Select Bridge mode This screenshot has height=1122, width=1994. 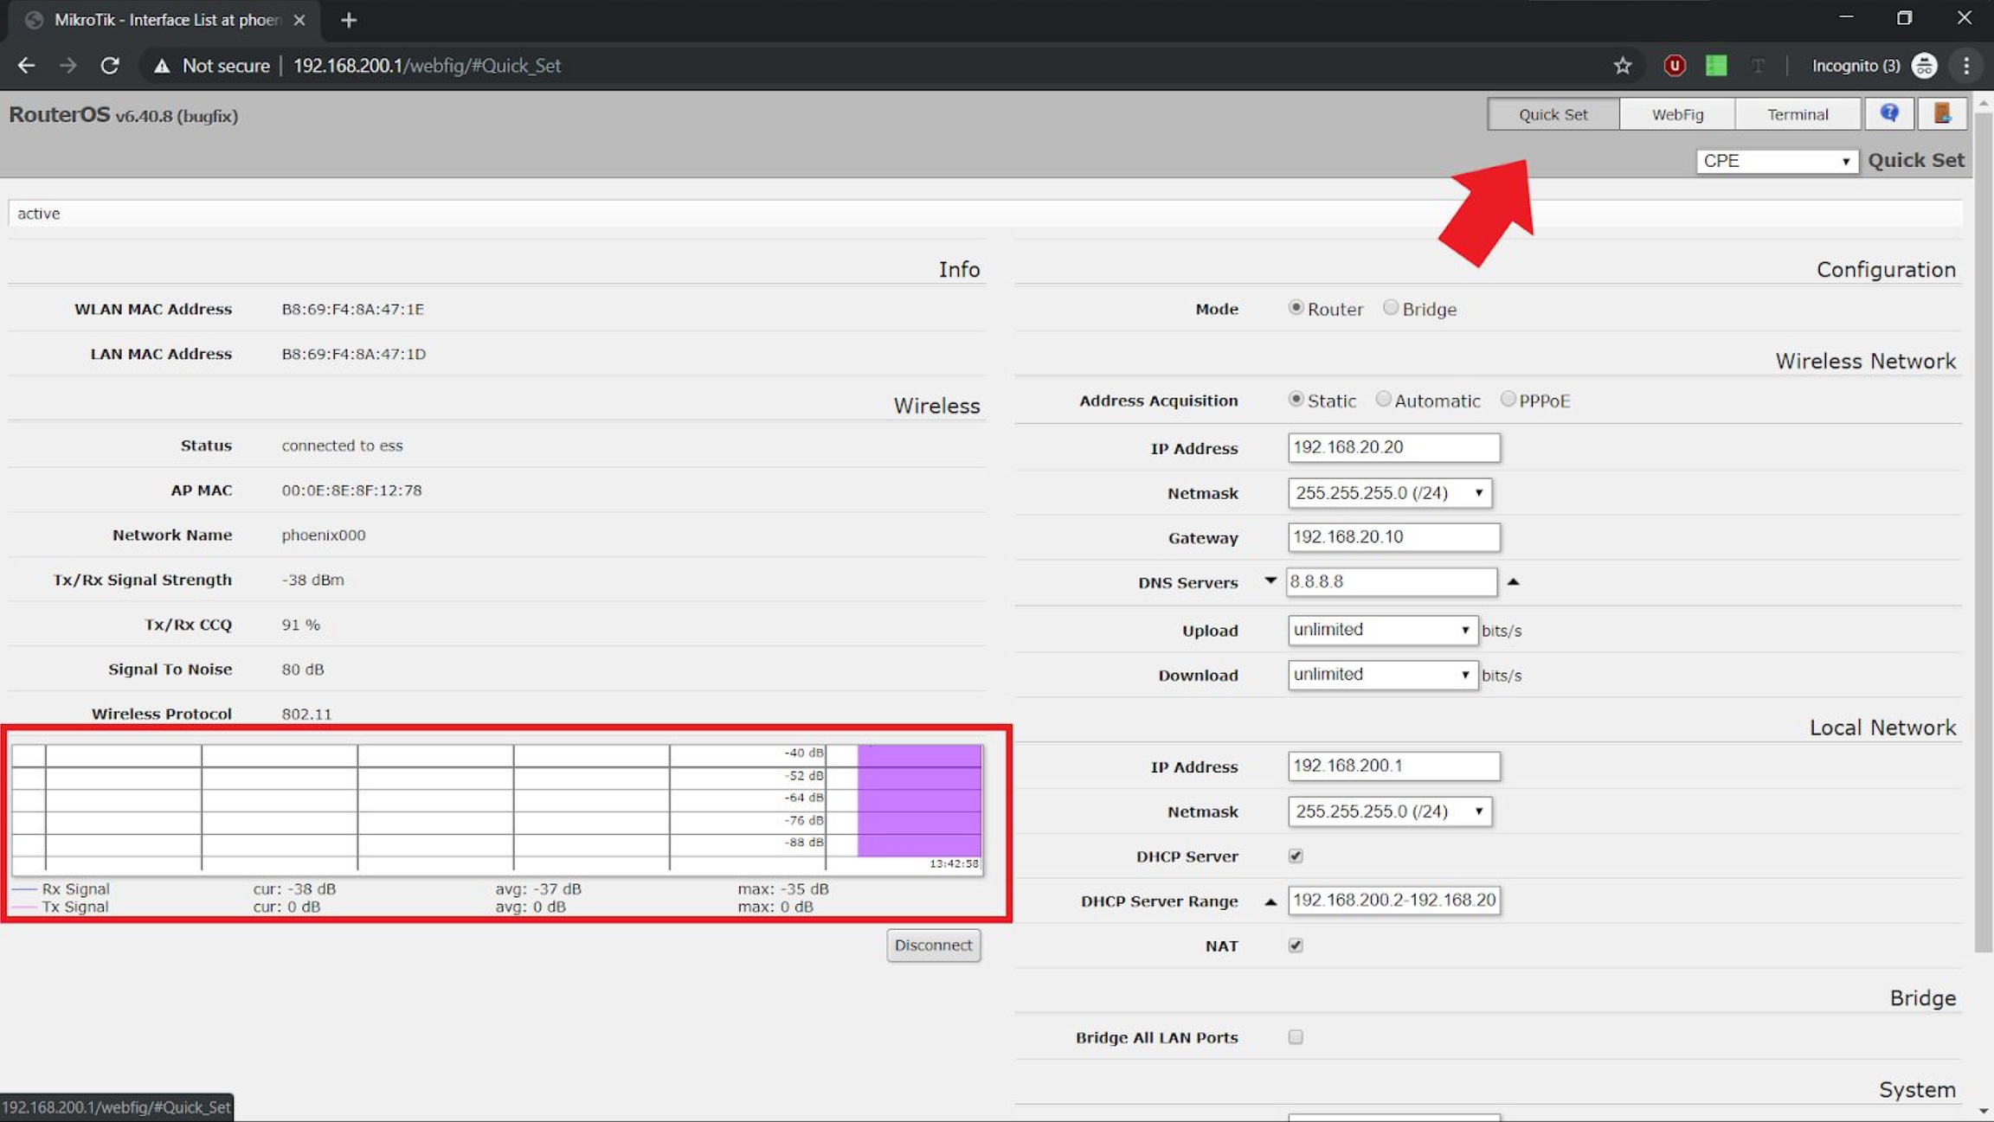tap(1390, 308)
